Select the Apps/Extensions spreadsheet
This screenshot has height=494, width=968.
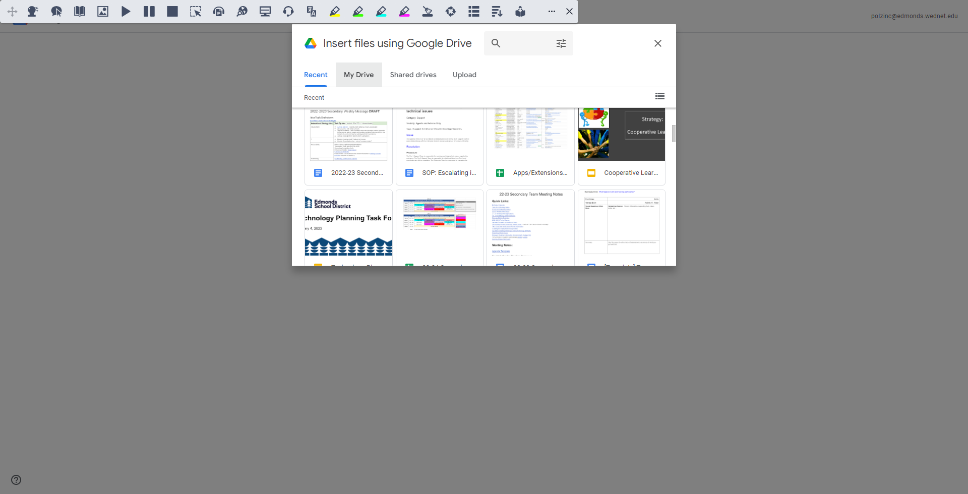tap(530, 146)
